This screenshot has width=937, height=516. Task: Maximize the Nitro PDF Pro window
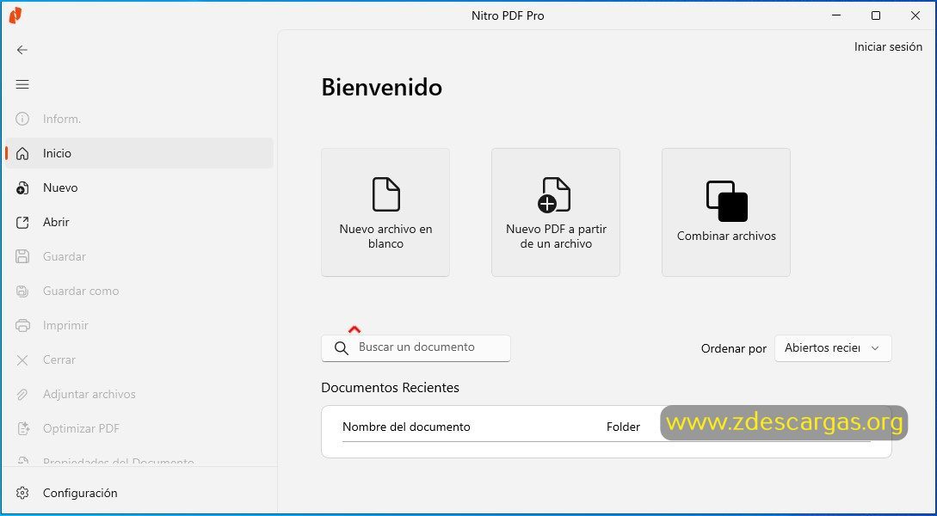[876, 16]
